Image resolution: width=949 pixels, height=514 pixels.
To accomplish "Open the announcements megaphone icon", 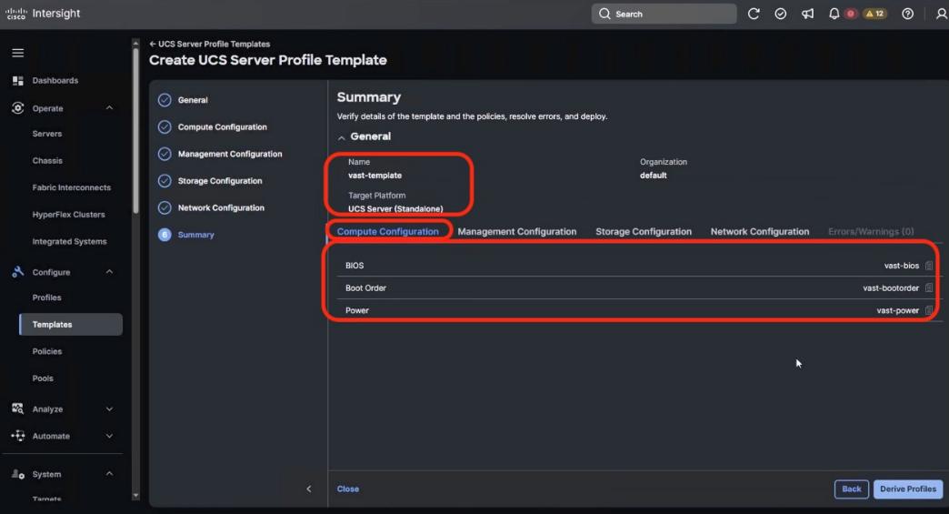I will (x=807, y=14).
